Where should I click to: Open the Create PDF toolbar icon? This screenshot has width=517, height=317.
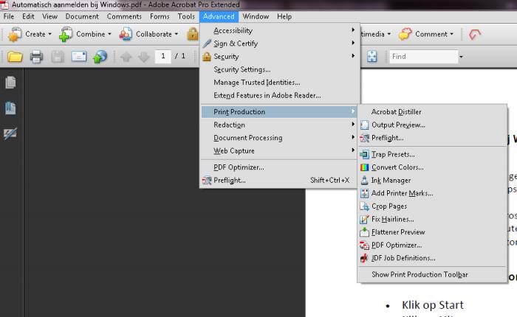tap(15, 34)
